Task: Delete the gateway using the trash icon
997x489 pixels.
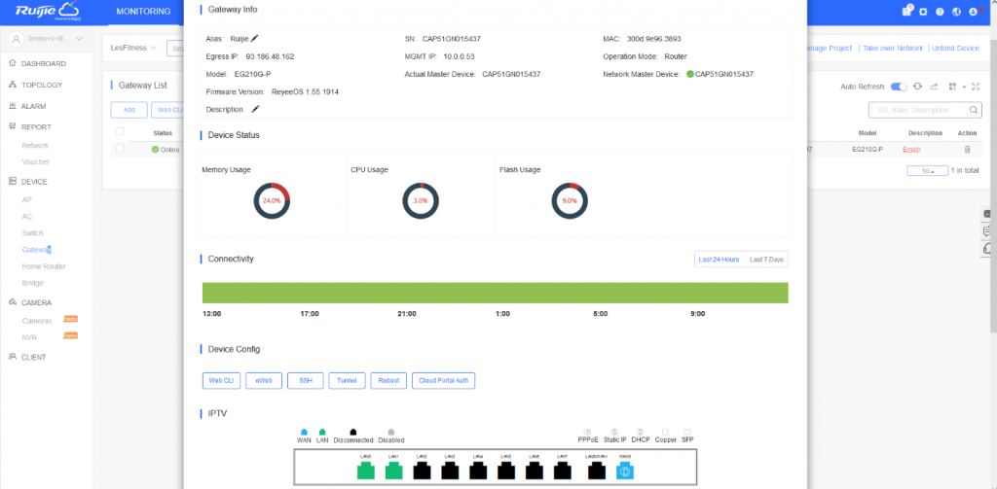Action: click(967, 149)
